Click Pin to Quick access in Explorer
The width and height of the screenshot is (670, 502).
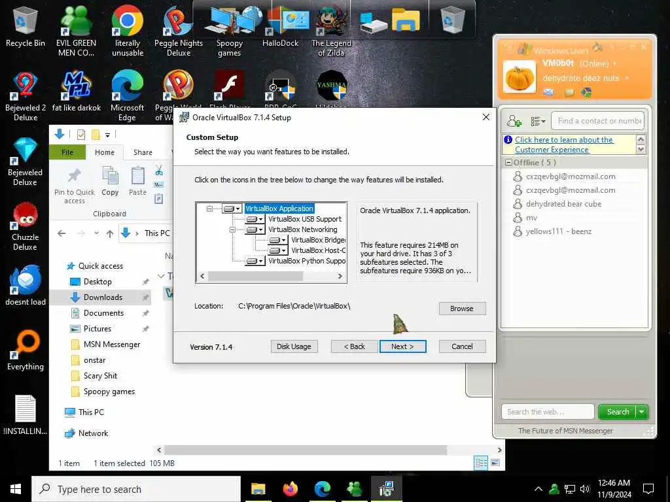(x=75, y=186)
